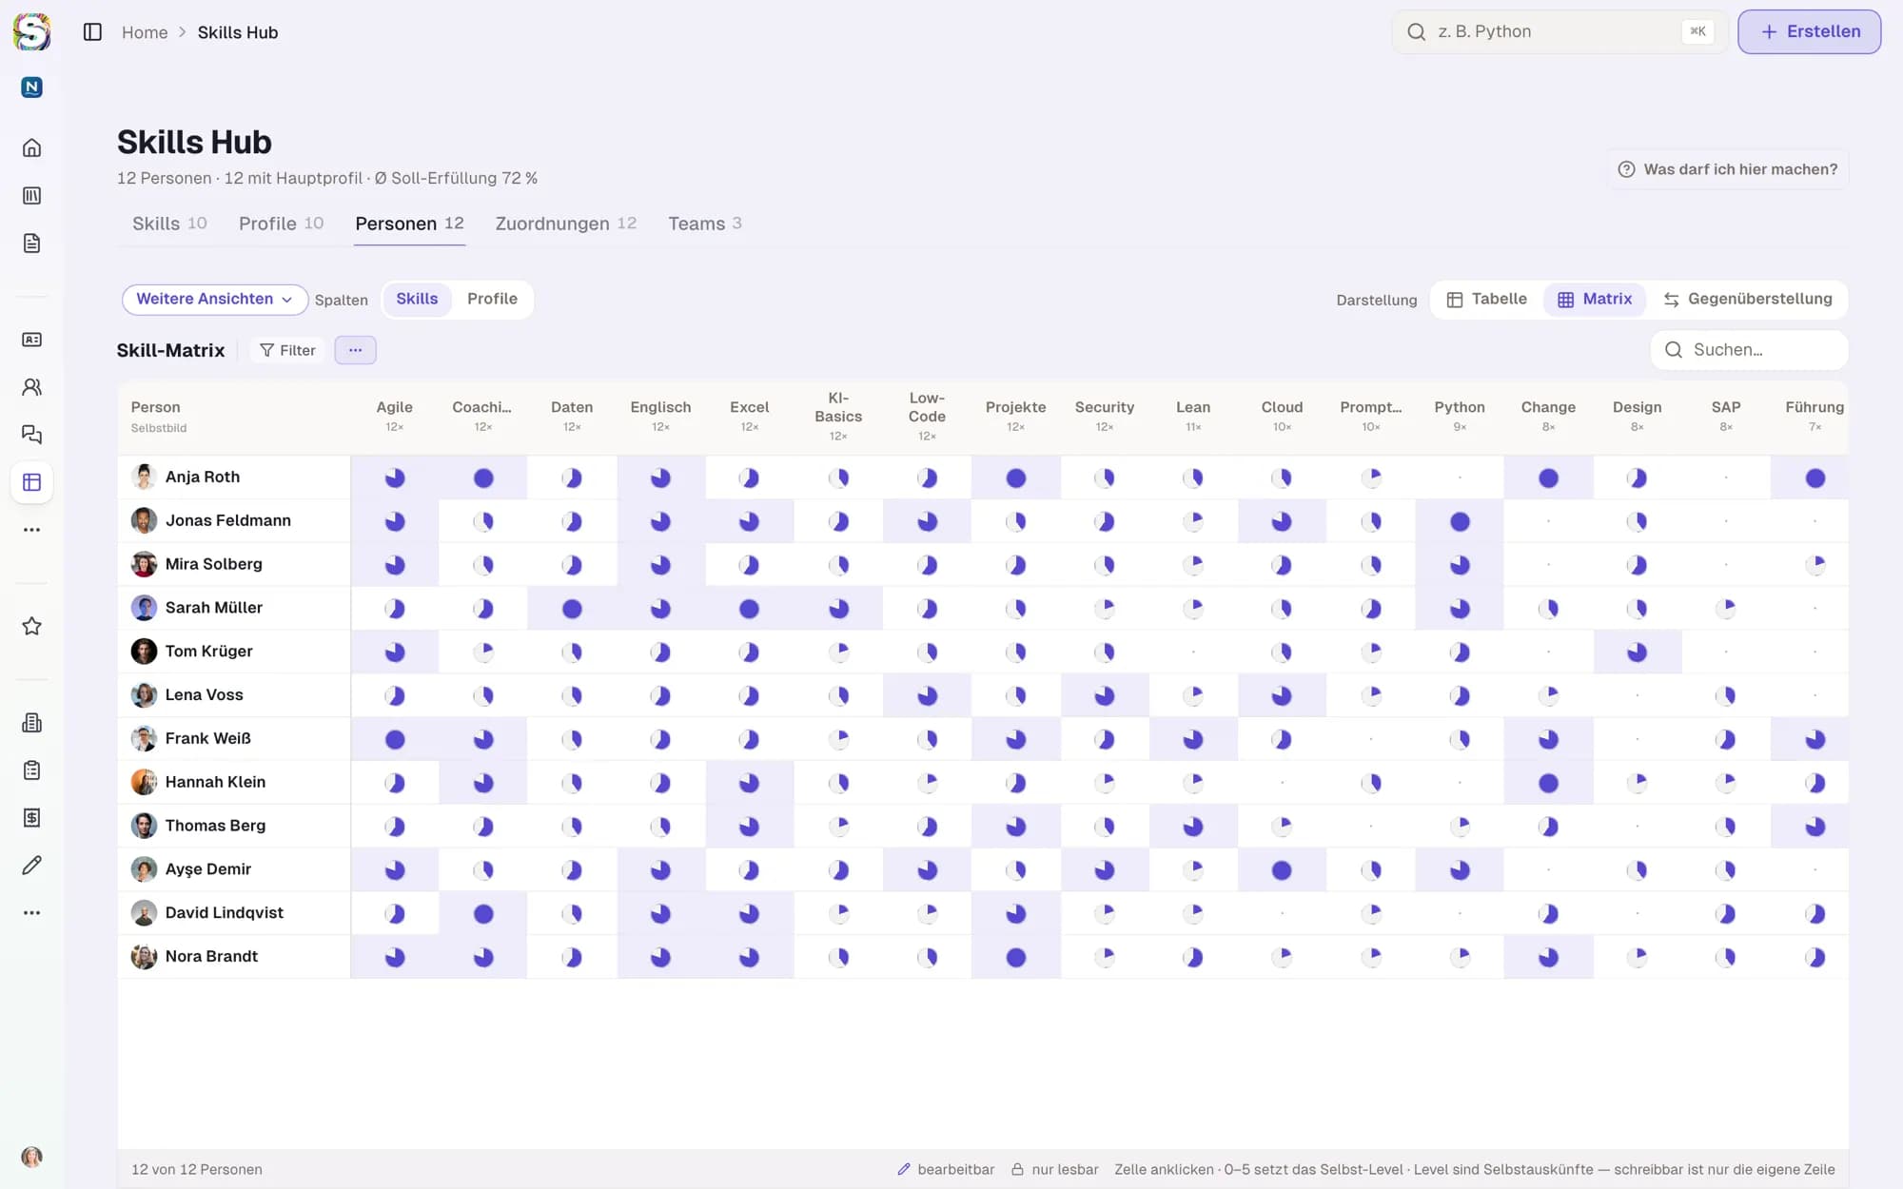Click the 'bearbeitbar' legend pencil entry
This screenshot has width=1903, height=1189.
pos(946,1169)
